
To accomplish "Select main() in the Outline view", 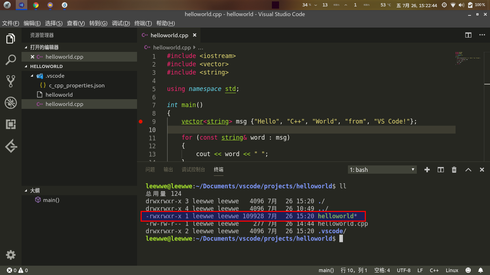I will tap(50, 200).
